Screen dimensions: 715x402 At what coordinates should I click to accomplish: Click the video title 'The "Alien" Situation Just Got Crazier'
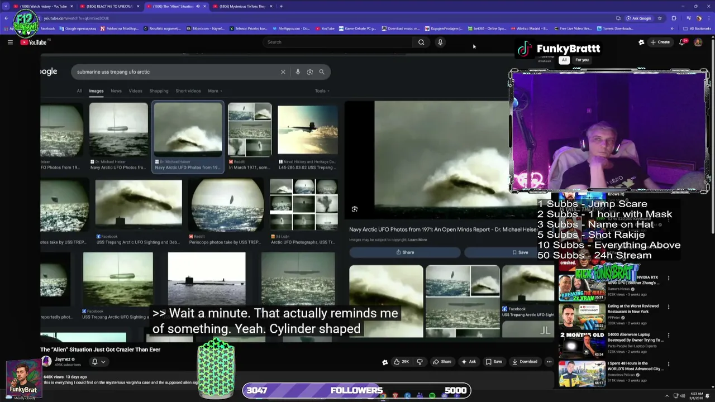[x=101, y=350]
